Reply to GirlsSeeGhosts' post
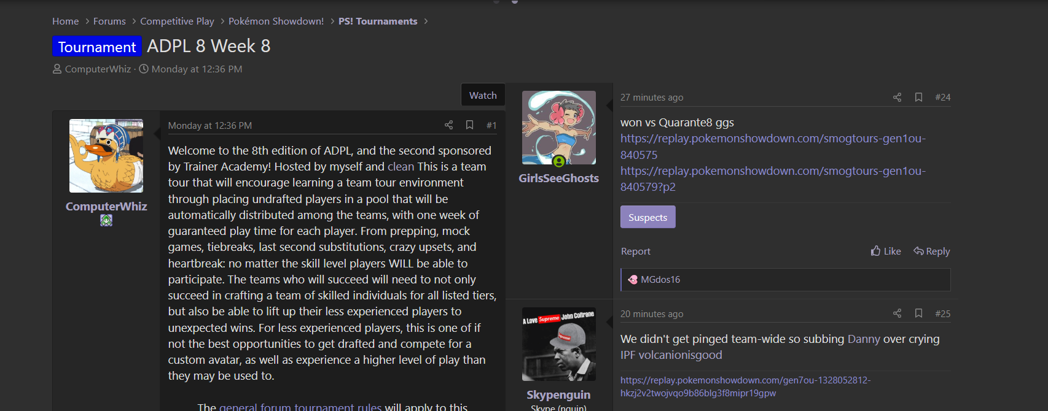This screenshot has height=411, width=1048. tap(931, 251)
